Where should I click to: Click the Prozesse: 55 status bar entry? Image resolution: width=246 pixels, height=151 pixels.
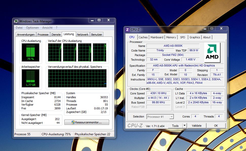pyautogui.click(x=23, y=134)
